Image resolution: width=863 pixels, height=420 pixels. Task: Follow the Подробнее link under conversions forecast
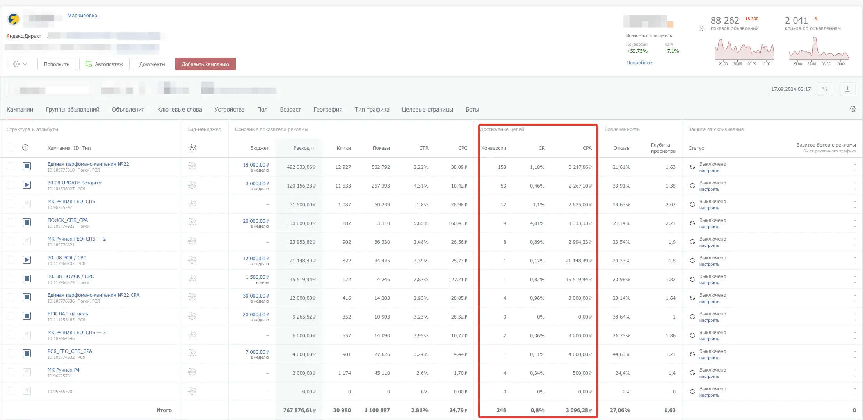pos(639,63)
